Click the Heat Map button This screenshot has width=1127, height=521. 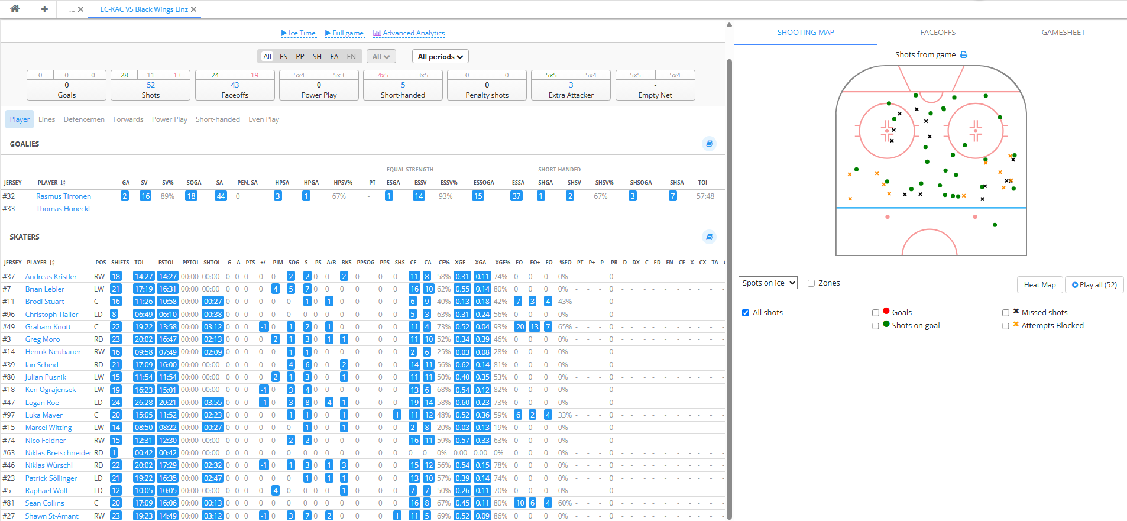[x=1039, y=285]
